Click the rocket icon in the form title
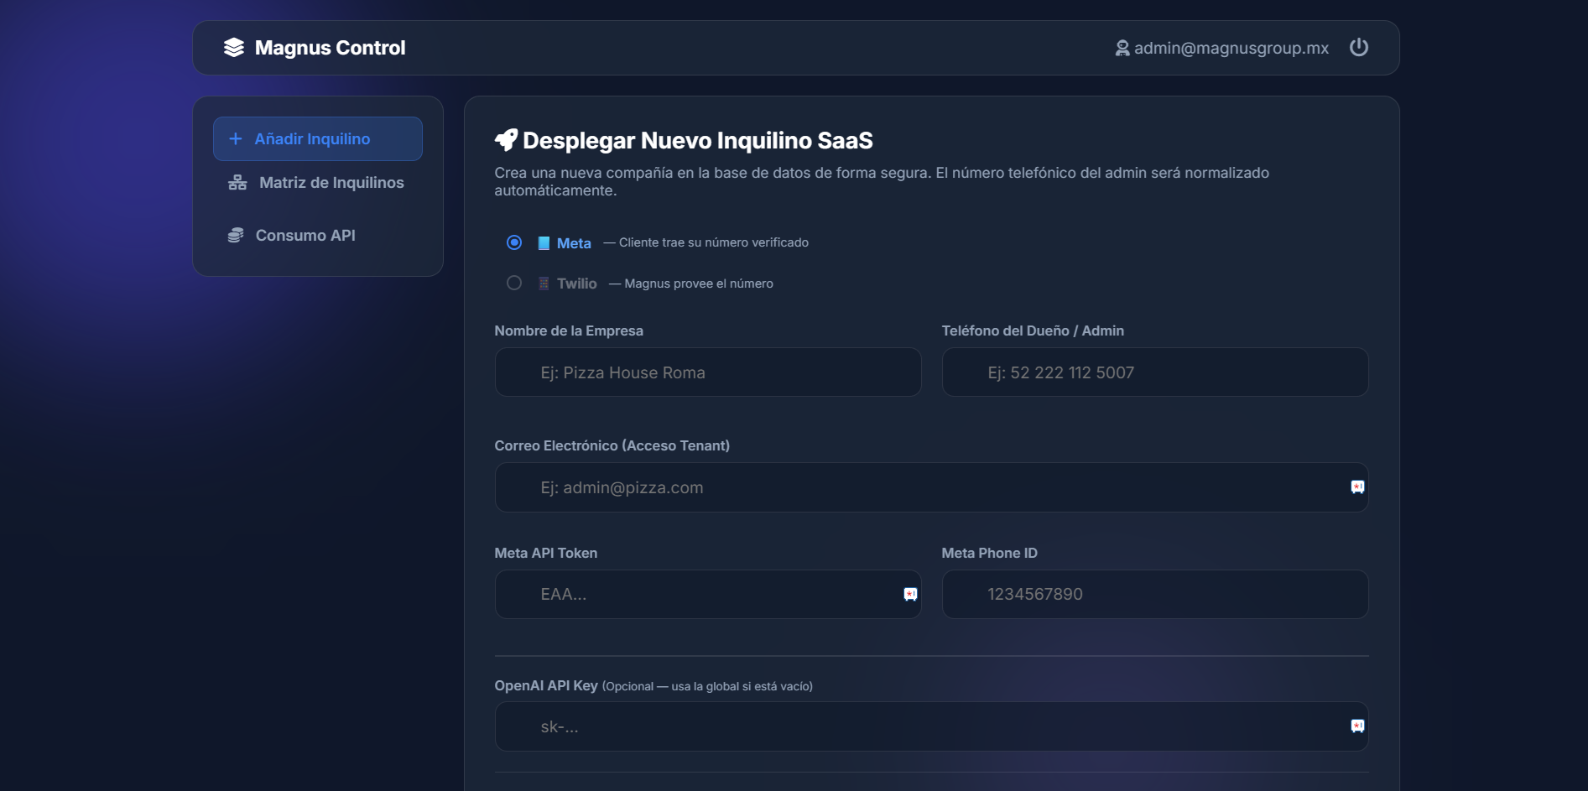The width and height of the screenshot is (1588, 791). click(x=506, y=139)
